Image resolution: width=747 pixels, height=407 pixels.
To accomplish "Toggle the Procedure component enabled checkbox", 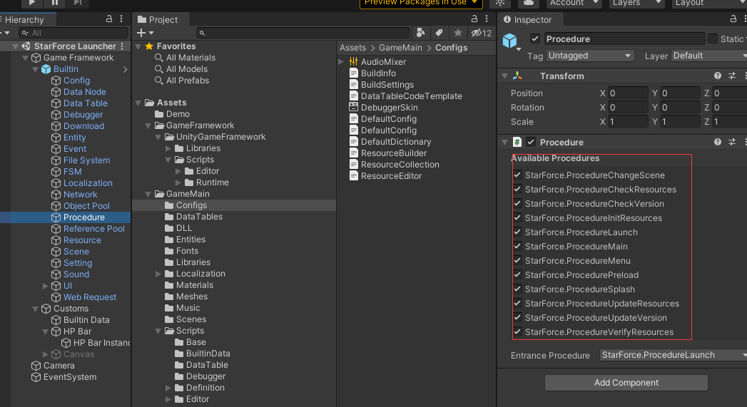I will 531,142.
